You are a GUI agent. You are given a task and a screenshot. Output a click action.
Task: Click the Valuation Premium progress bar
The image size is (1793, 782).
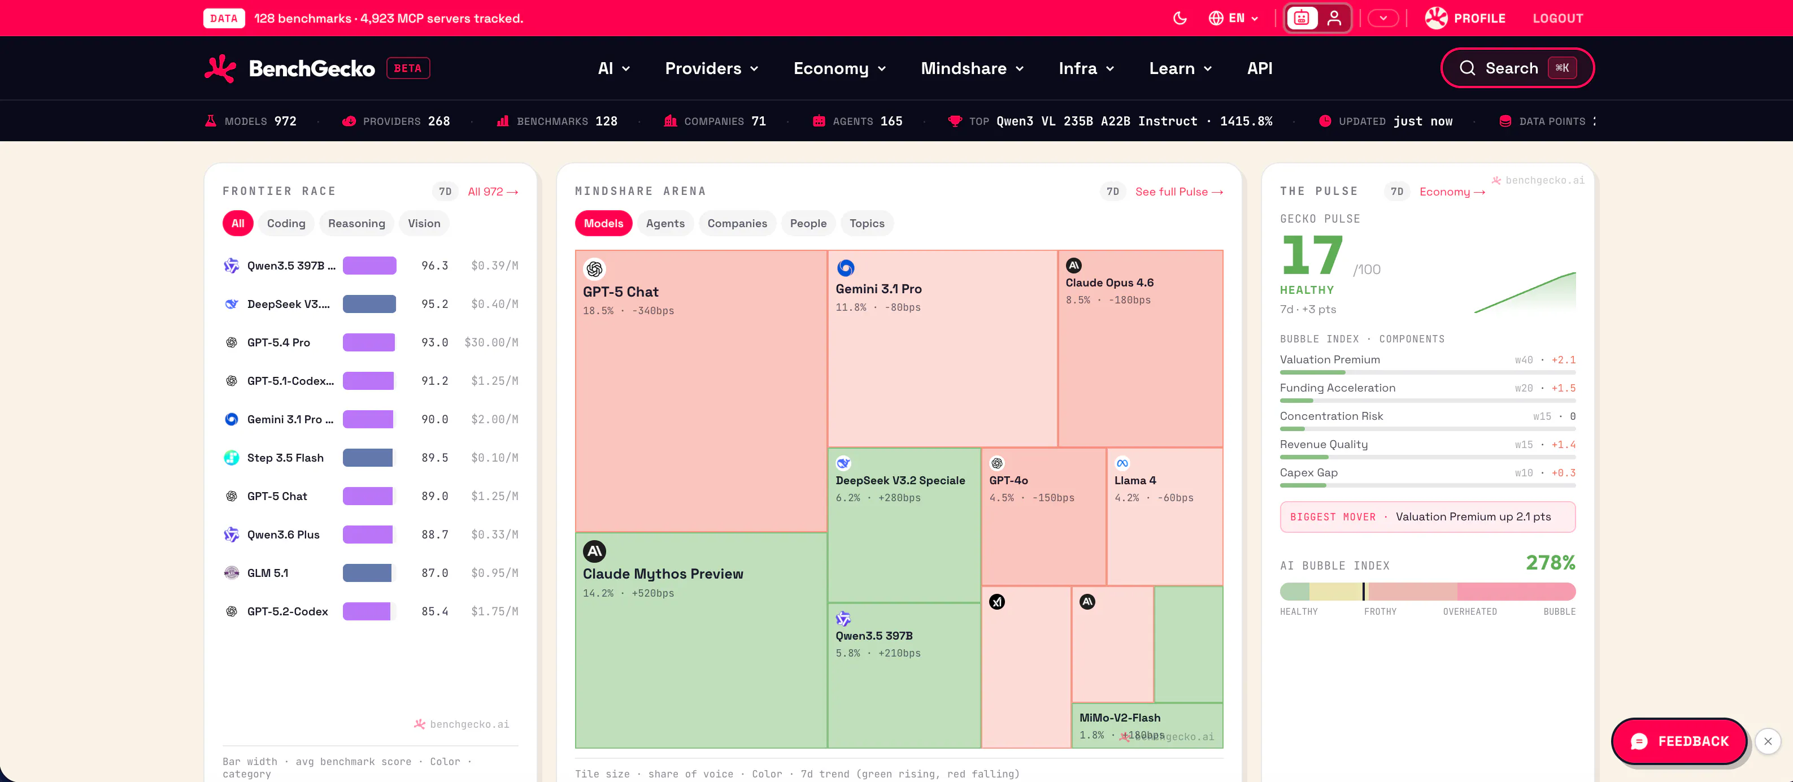[1428, 372]
